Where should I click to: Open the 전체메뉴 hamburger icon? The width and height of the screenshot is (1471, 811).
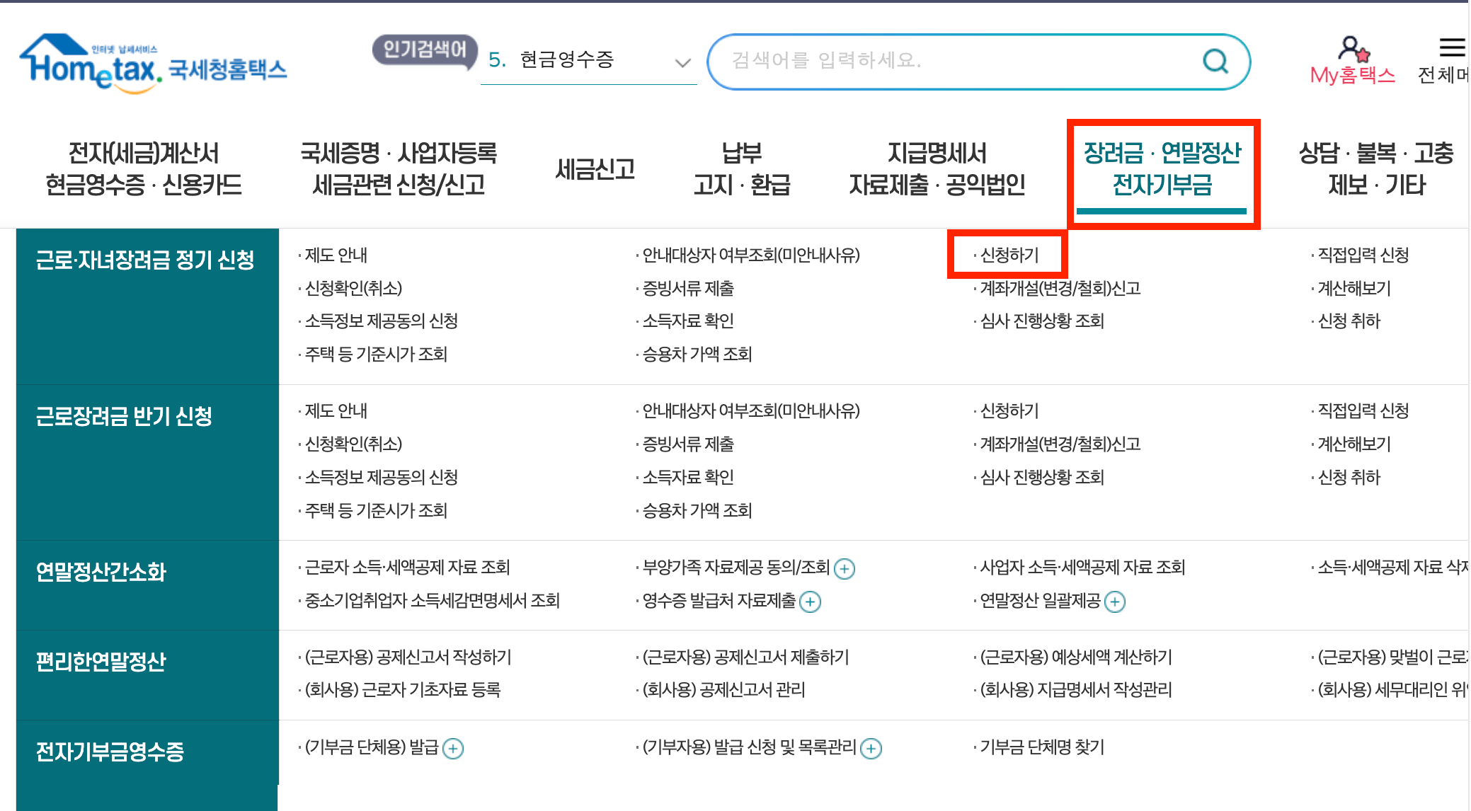click(1452, 48)
